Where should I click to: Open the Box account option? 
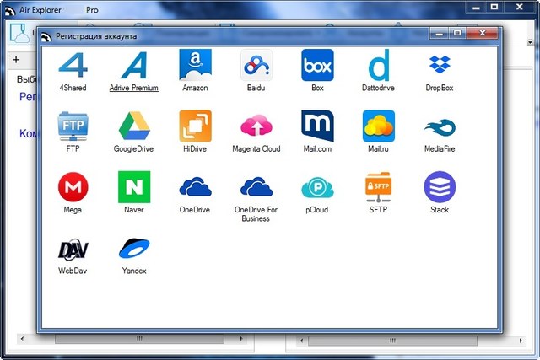tap(317, 65)
